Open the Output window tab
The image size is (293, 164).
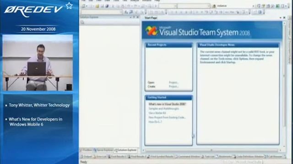tap(86, 157)
